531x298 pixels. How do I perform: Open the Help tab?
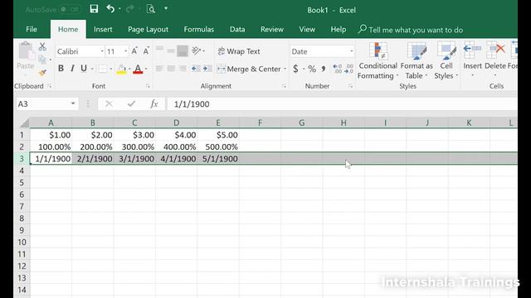point(339,30)
